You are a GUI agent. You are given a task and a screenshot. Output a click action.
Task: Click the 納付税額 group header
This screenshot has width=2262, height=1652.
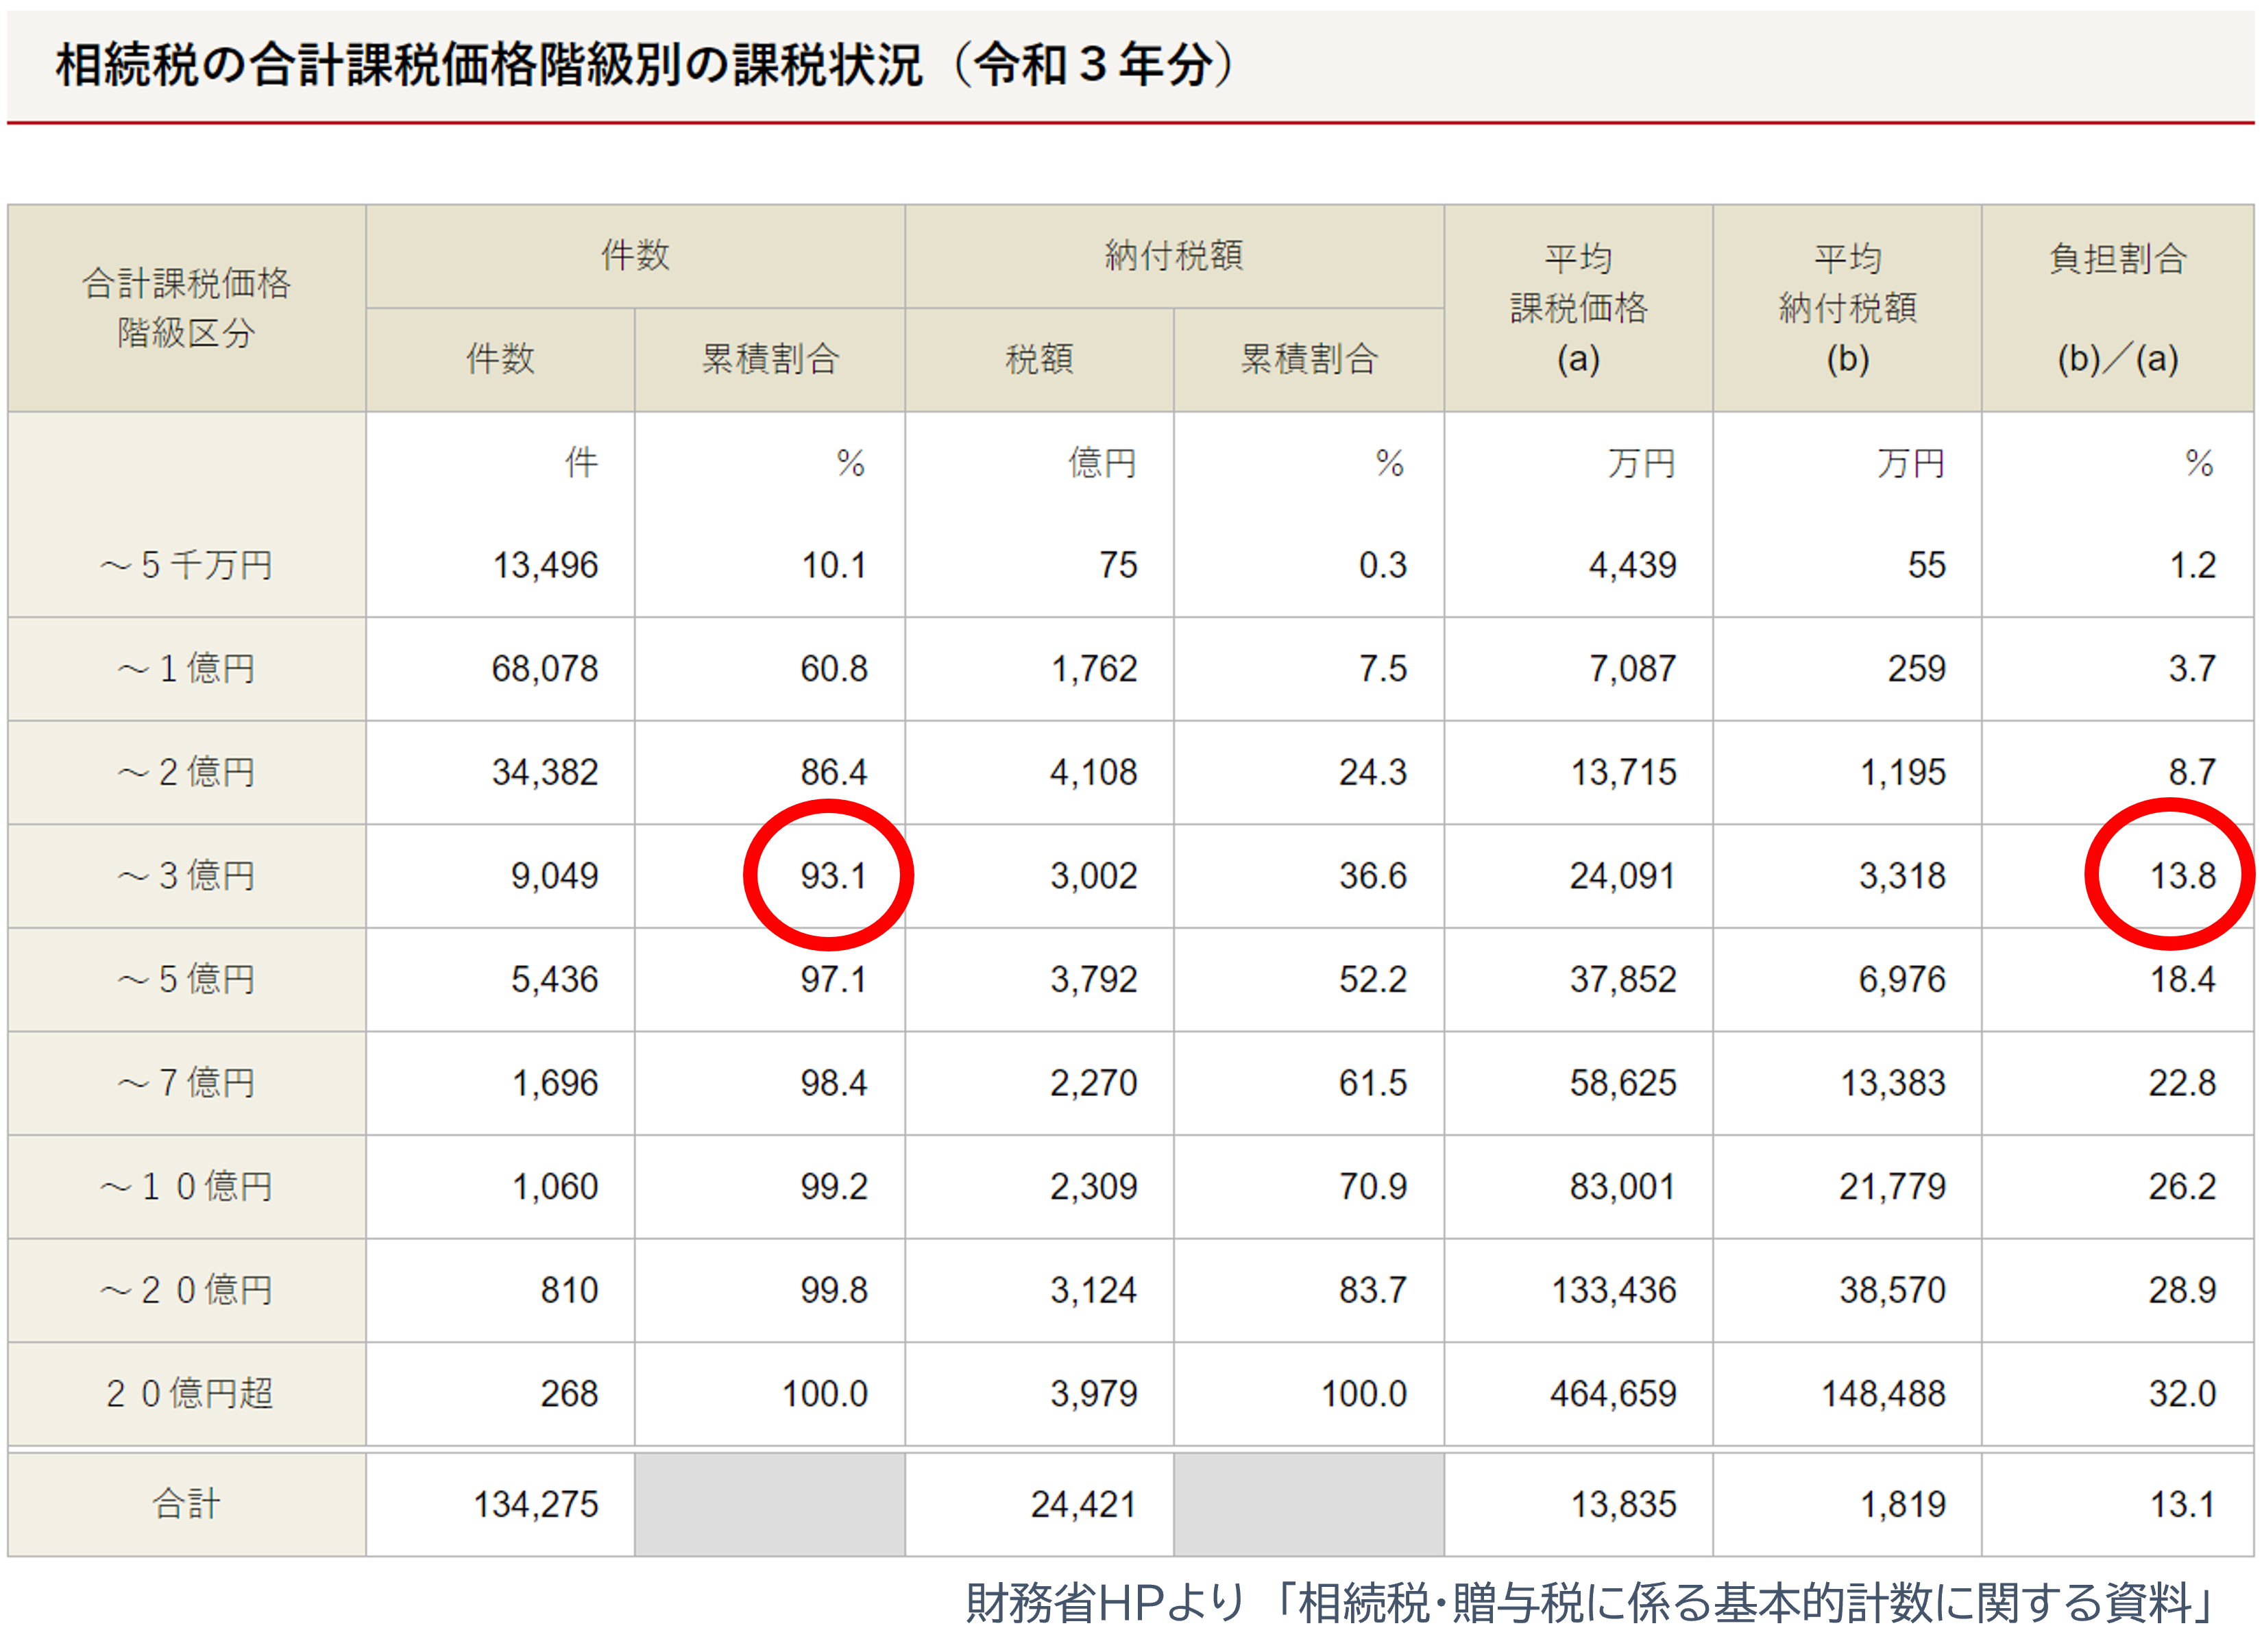pos(1174,256)
